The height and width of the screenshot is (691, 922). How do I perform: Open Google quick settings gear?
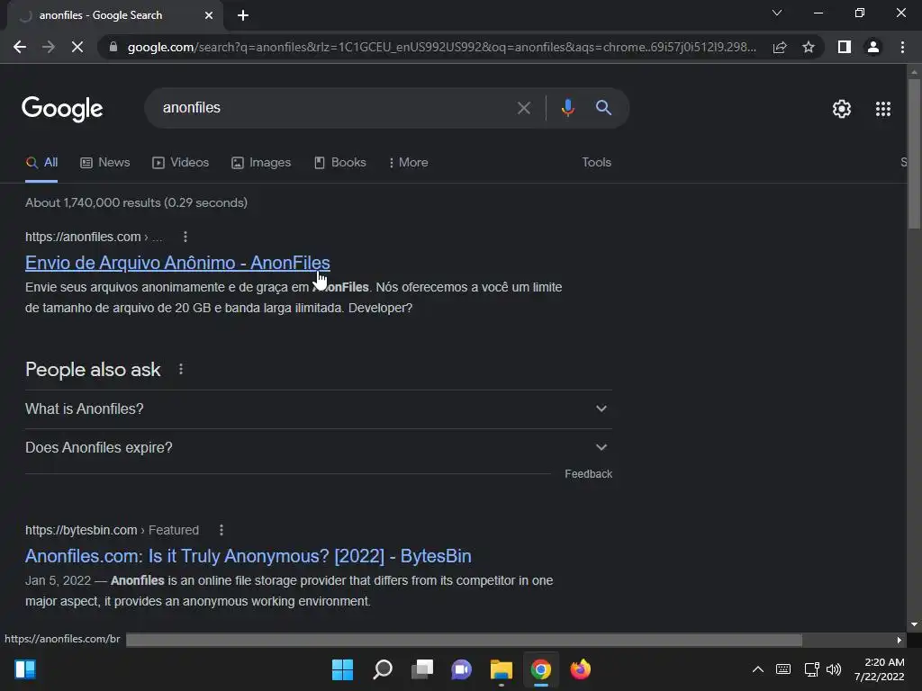click(x=842, y=109)
